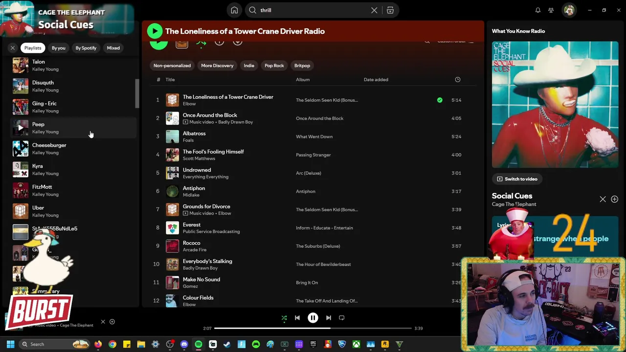Open Discord from the taskbar
Screen dimensions: 626x352
coord(184,344)
